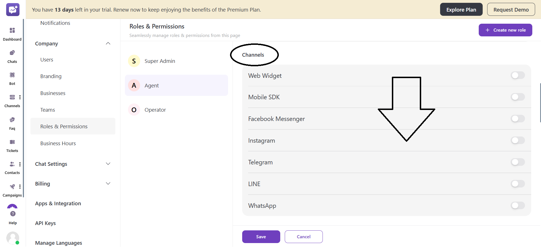Open the Dashboard icon in sidebar

[12, 30]
